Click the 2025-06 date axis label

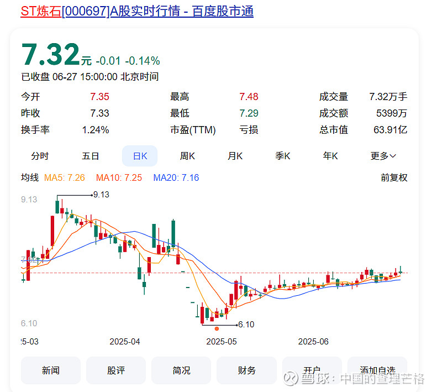point(313,342)
